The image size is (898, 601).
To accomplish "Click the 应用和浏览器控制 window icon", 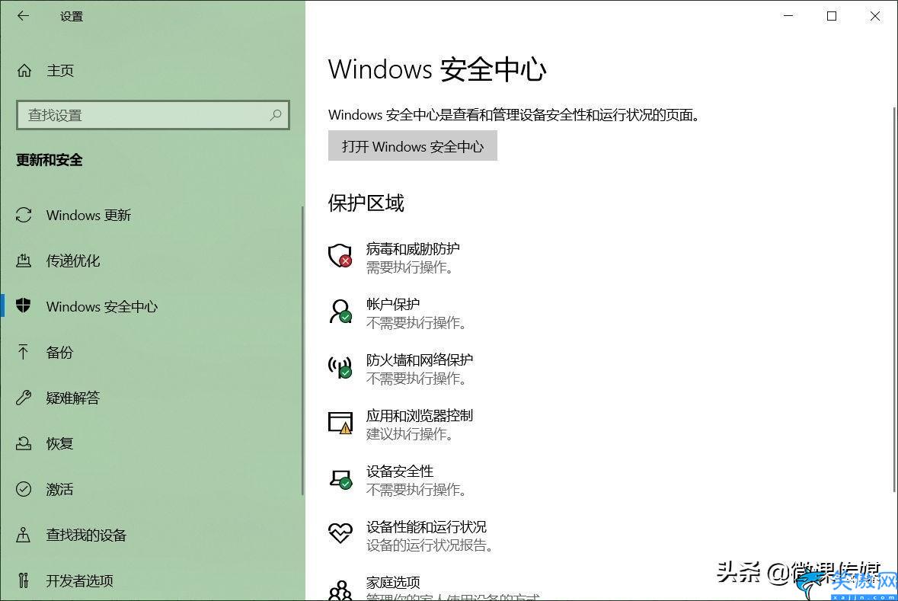I will point(340,422).
